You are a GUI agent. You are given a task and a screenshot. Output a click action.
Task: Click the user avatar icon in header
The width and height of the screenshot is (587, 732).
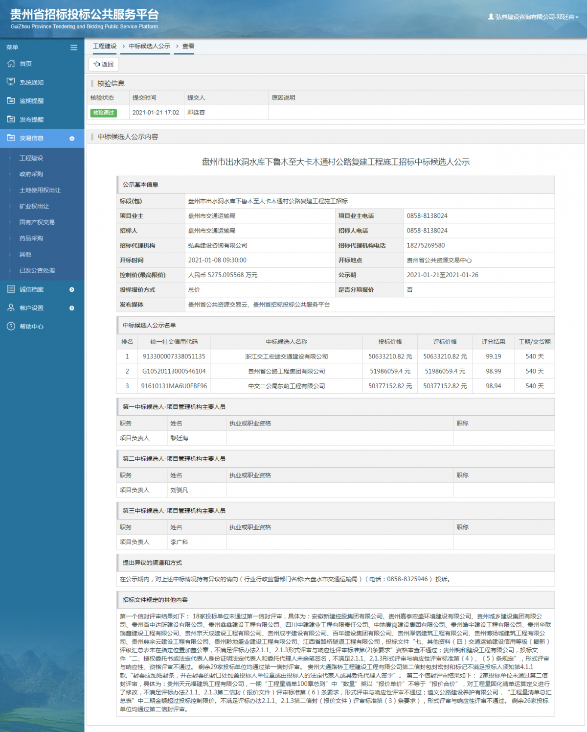[491, 17]
